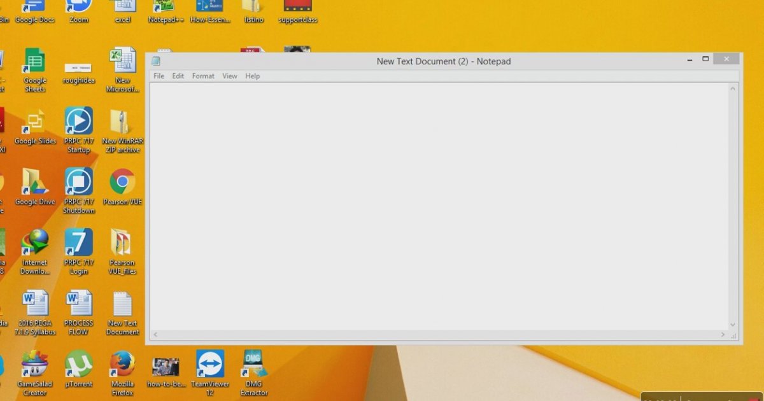The width and height of the screenshot is (764, 401).
Task: Select the PRPC 717 Shutdown shortcut
Action: 79,190
